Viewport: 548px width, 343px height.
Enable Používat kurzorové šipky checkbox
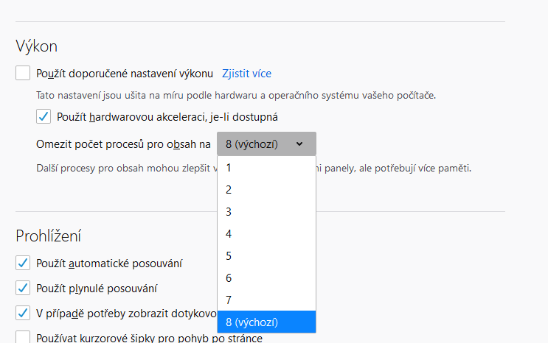coord(23,338)
